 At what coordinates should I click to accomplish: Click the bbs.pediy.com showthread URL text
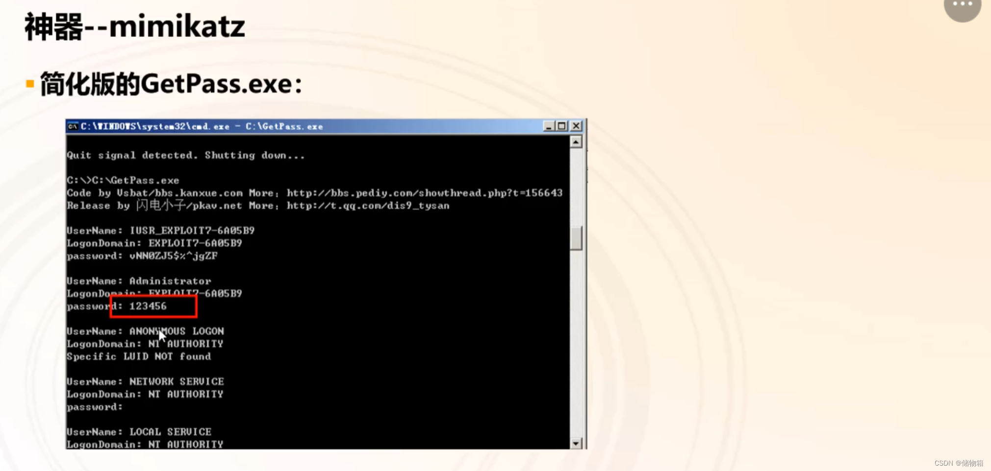[x=425, y=193]
